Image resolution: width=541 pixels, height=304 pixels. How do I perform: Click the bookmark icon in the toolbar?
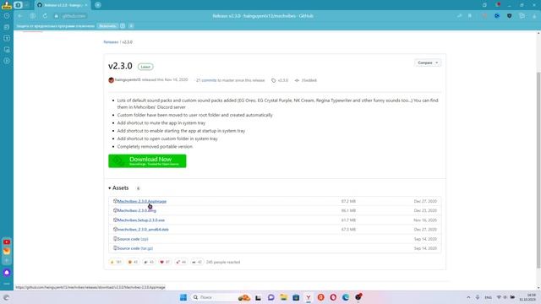click(x=470, y=16)
